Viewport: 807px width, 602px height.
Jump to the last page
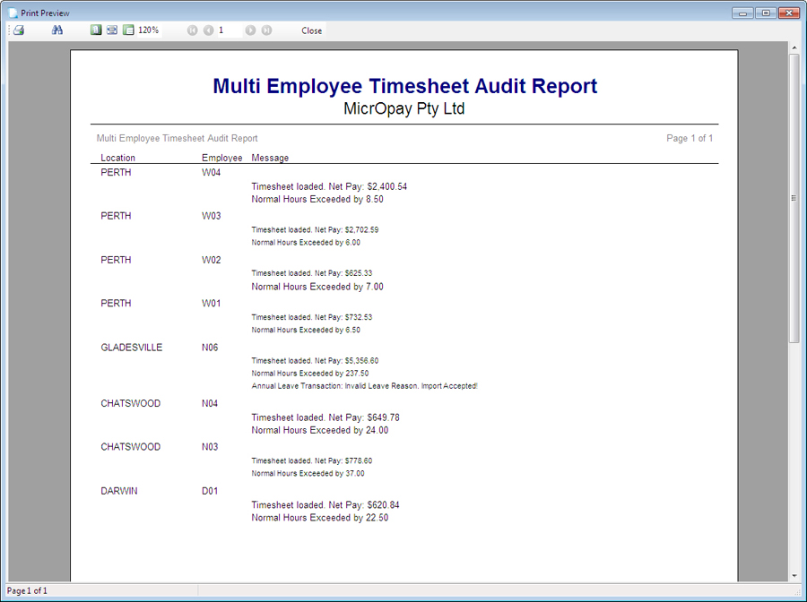[266, 30]
